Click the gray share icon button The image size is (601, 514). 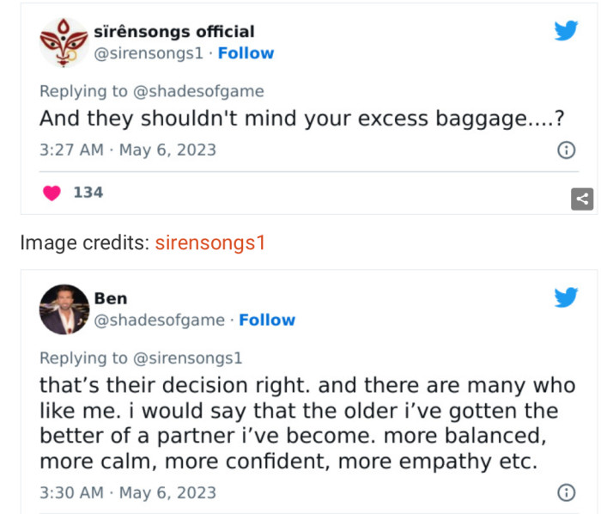[x=582, y=199]
